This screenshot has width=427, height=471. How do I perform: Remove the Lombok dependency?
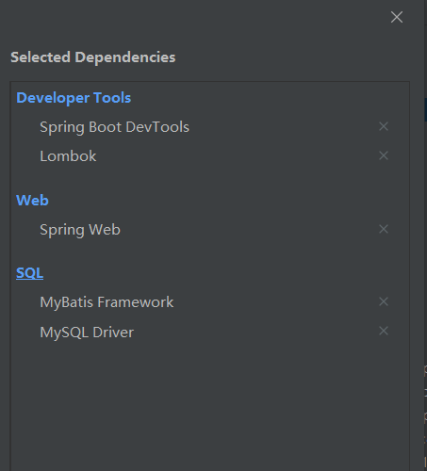pyautogui.click(x=384, y=155)
